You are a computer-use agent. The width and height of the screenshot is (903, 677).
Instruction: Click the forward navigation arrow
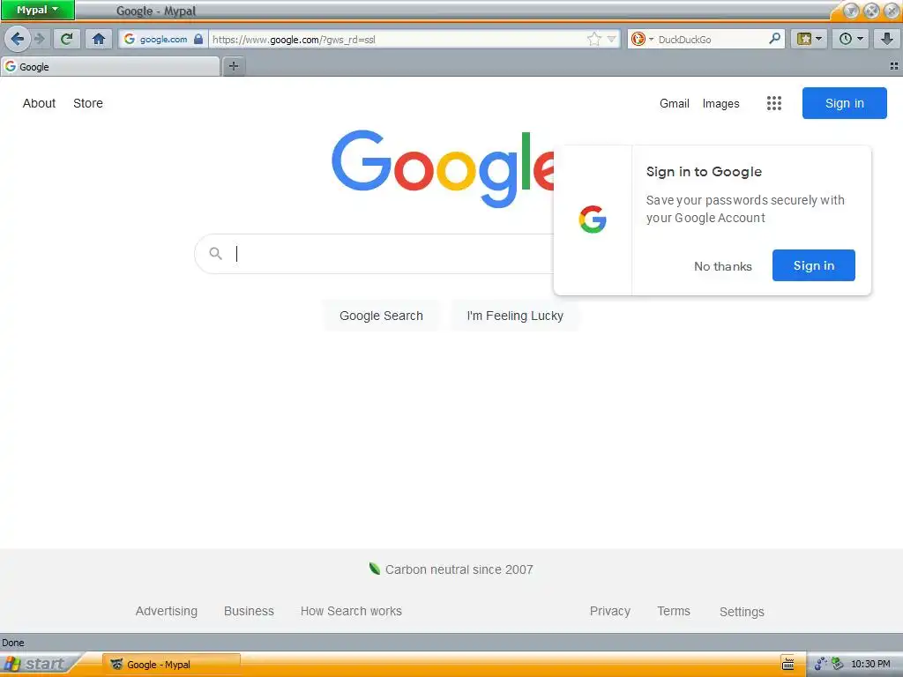coord(39,39)
